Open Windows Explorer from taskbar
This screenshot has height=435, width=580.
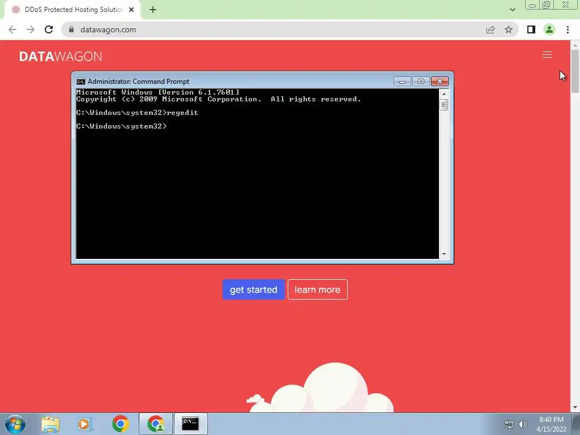[50, 424]
